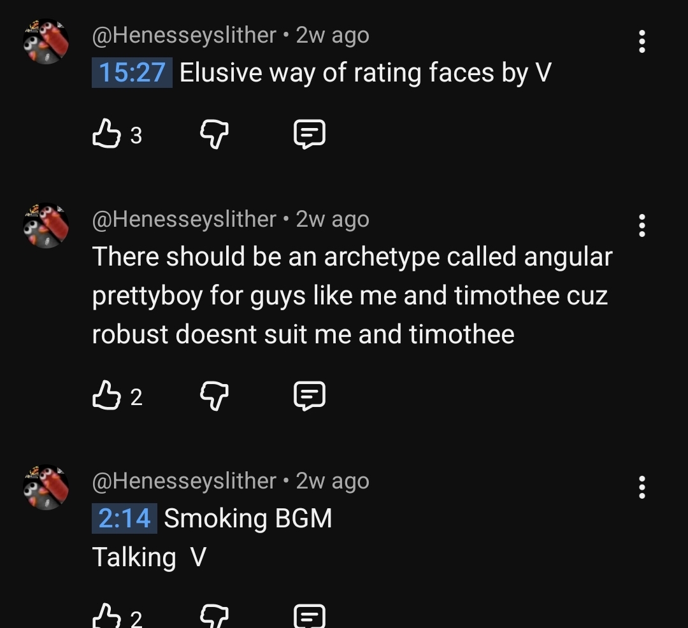Image resolution: width=688 pixels, height=628 pixels.
Task: Tap the profile avatar beside the first comment
Action: (x=46, y=41)
